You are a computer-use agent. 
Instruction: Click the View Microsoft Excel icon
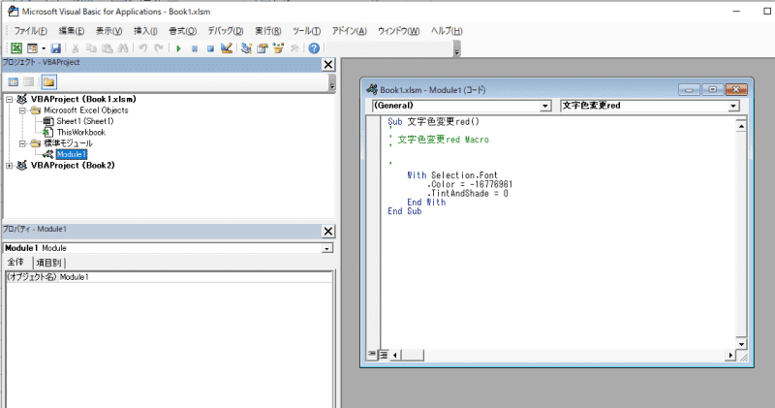[16, 47]
